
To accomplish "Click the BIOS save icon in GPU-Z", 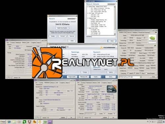I will 155,45.
